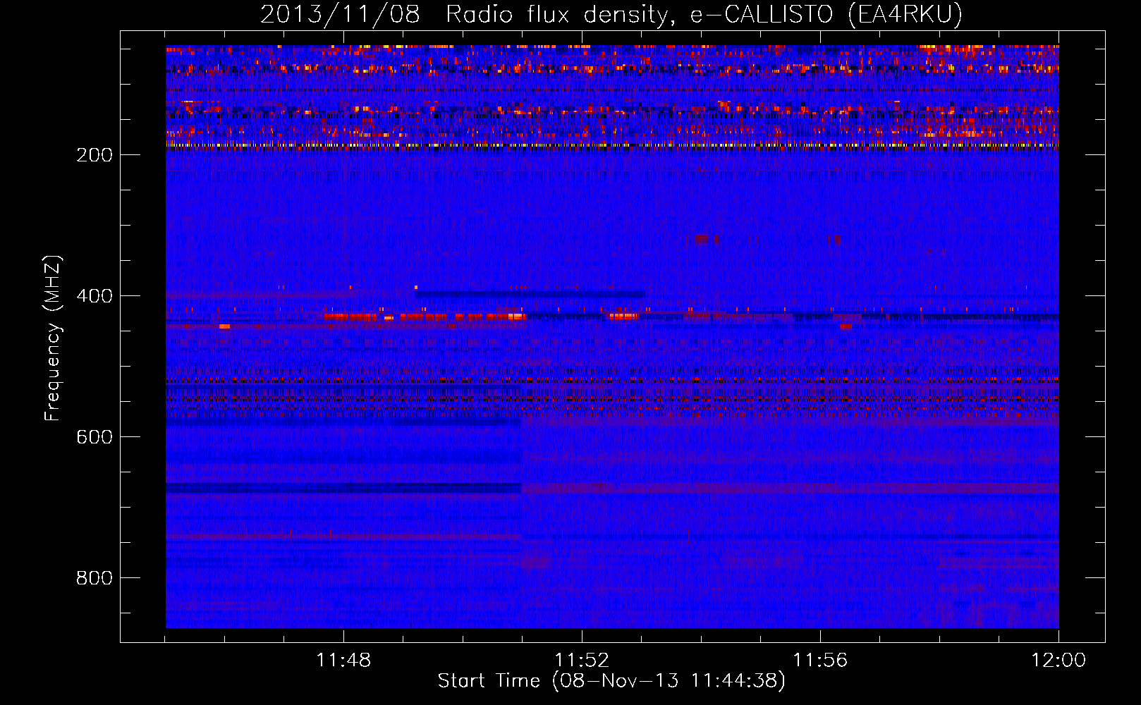Click the 11:52 time tick label
1141x705 pixels.
pos(582,661)
